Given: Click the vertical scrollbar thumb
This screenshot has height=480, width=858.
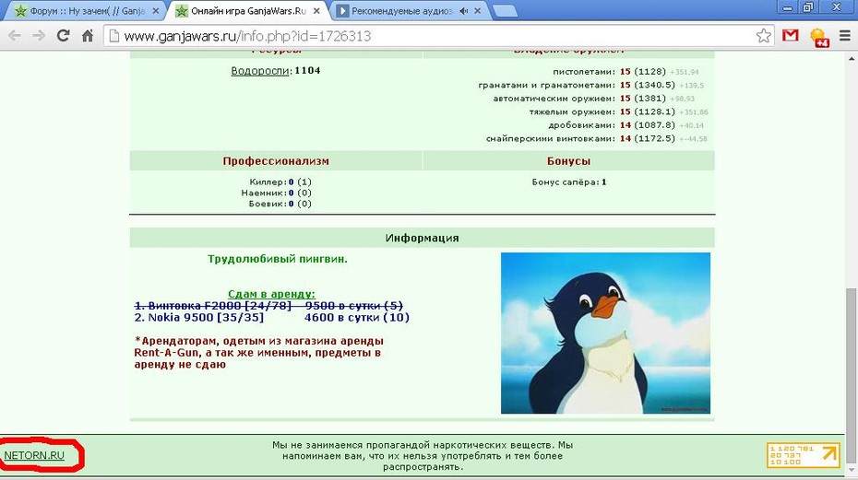Looking at the screenshot, I should pyautogui.click(x=851, y=374).
